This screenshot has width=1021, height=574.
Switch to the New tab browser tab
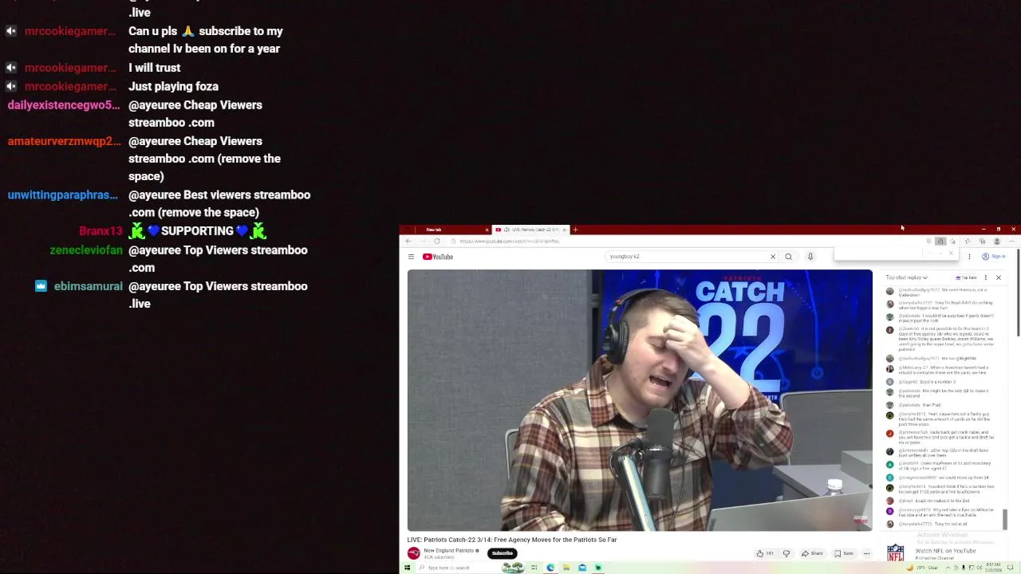447,230
